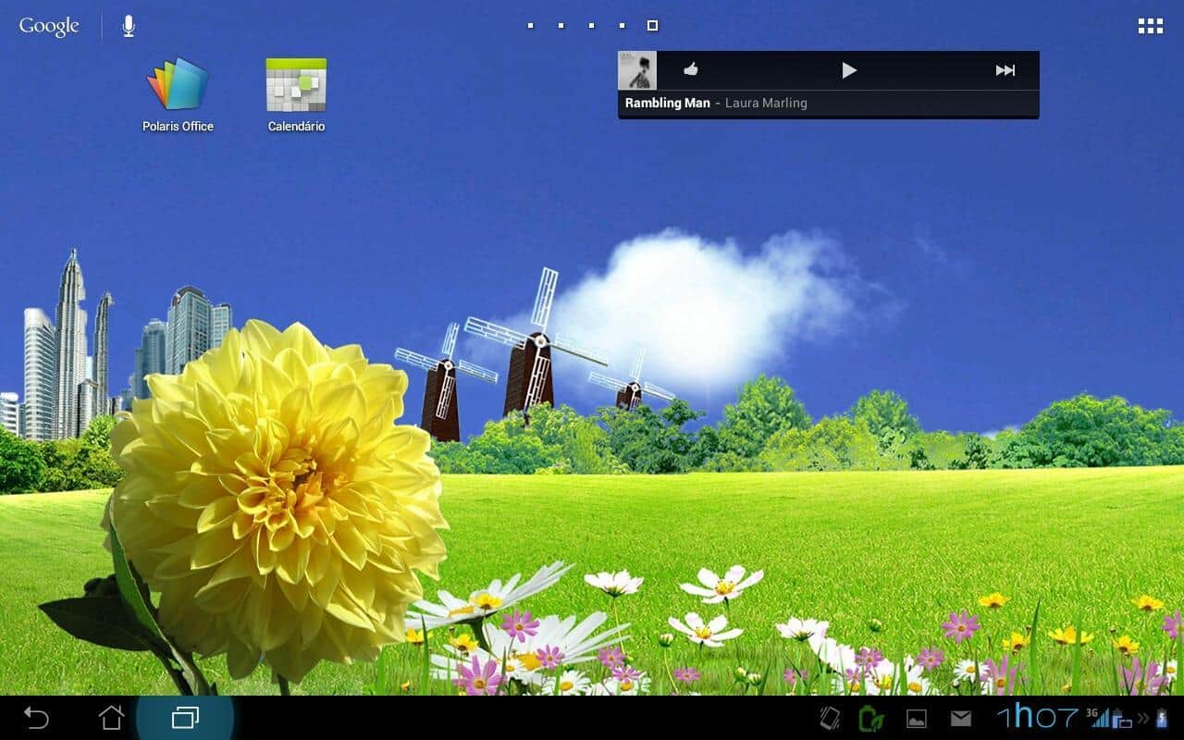Screen dimensions: 1184x740
Task: Give thumbs up to Rambling Man
Action: 690,69
